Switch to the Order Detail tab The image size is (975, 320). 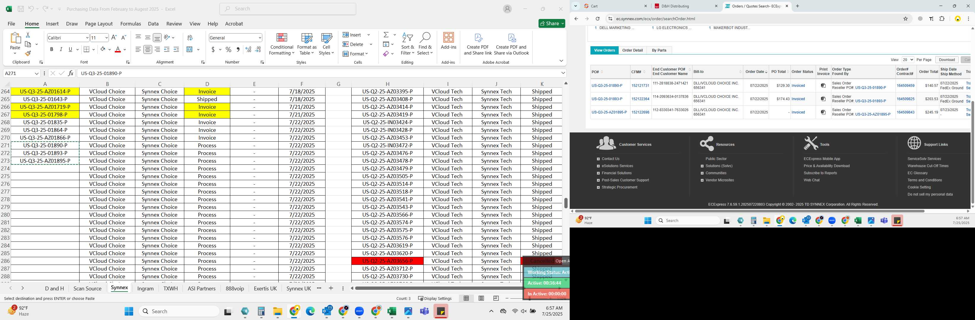point(633,50)
